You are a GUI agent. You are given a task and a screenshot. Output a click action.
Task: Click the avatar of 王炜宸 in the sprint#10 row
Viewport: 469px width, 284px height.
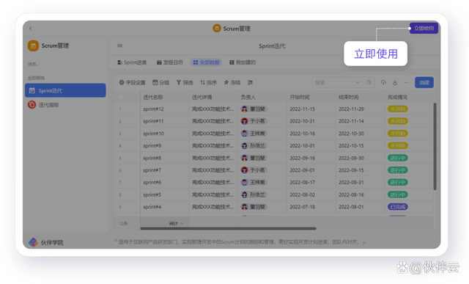pos(244,134)
